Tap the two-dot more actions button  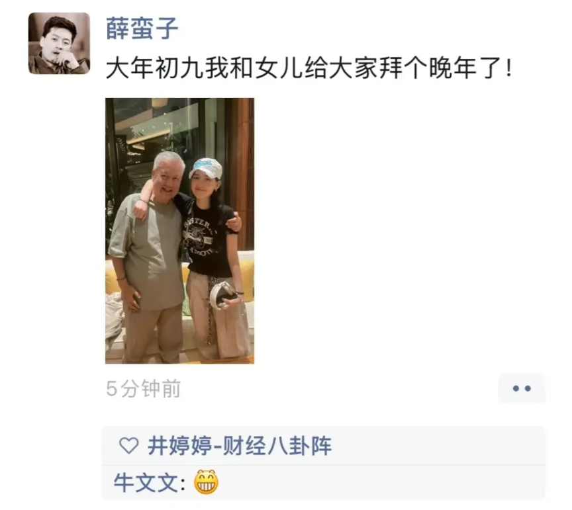521,388
